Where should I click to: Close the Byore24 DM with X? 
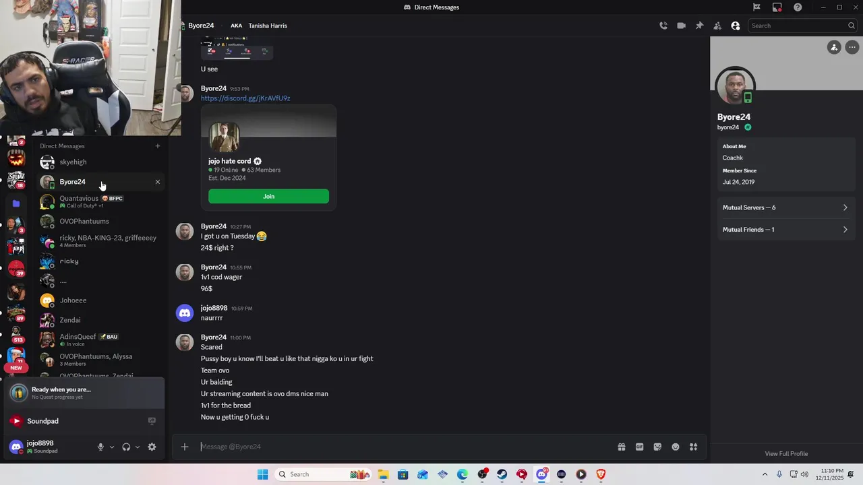click(158, 182)
